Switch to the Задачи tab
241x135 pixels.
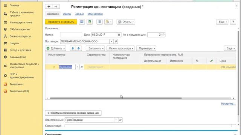pyautogui.click(x=79, y=14)
